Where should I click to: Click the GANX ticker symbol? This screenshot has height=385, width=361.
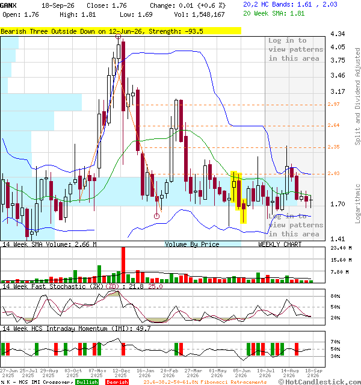point(8,5)
